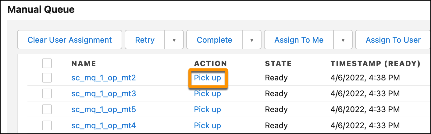Click the Assign To Me button

(299, 40)
